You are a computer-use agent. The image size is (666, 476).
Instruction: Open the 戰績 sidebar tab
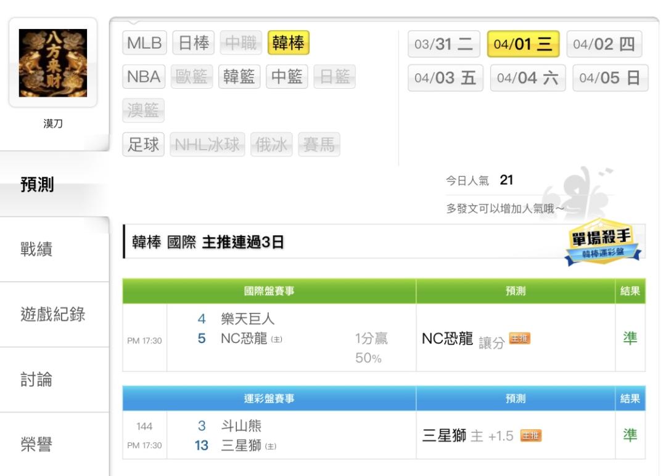point(37,249)
